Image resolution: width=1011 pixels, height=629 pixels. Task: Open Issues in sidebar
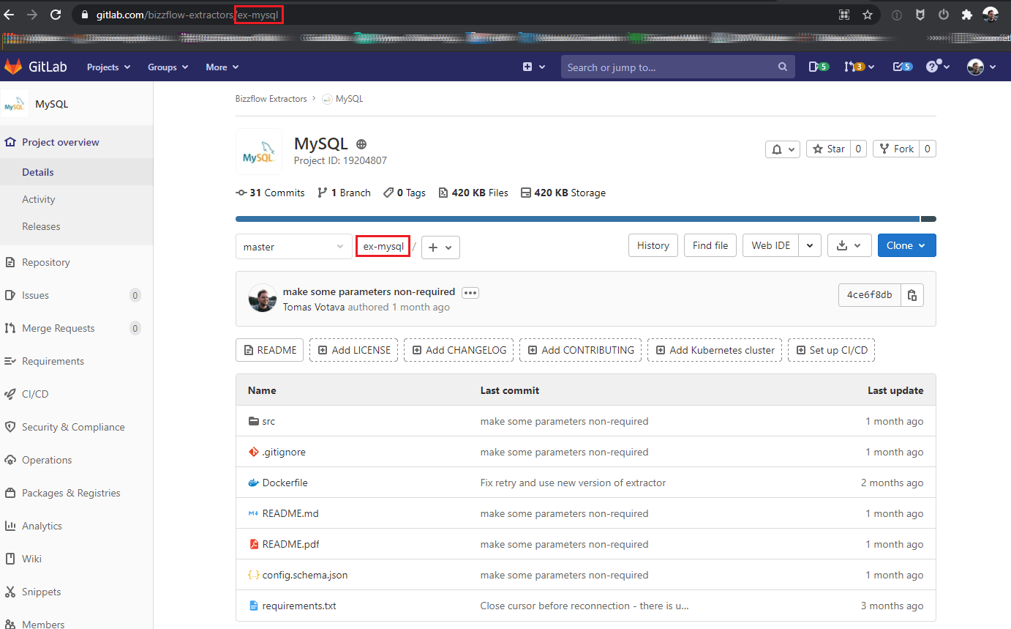tap(77, 295)
